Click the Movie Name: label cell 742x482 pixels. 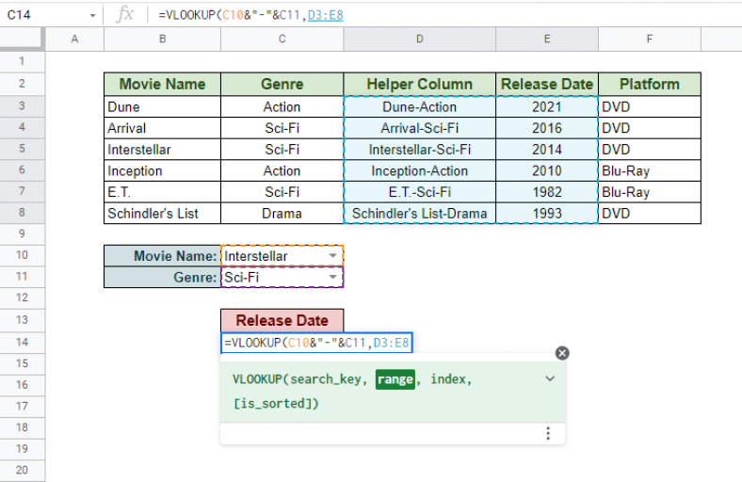tap(162, 256)
